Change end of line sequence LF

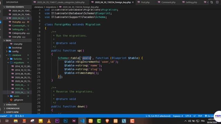[x=194, y=116]
